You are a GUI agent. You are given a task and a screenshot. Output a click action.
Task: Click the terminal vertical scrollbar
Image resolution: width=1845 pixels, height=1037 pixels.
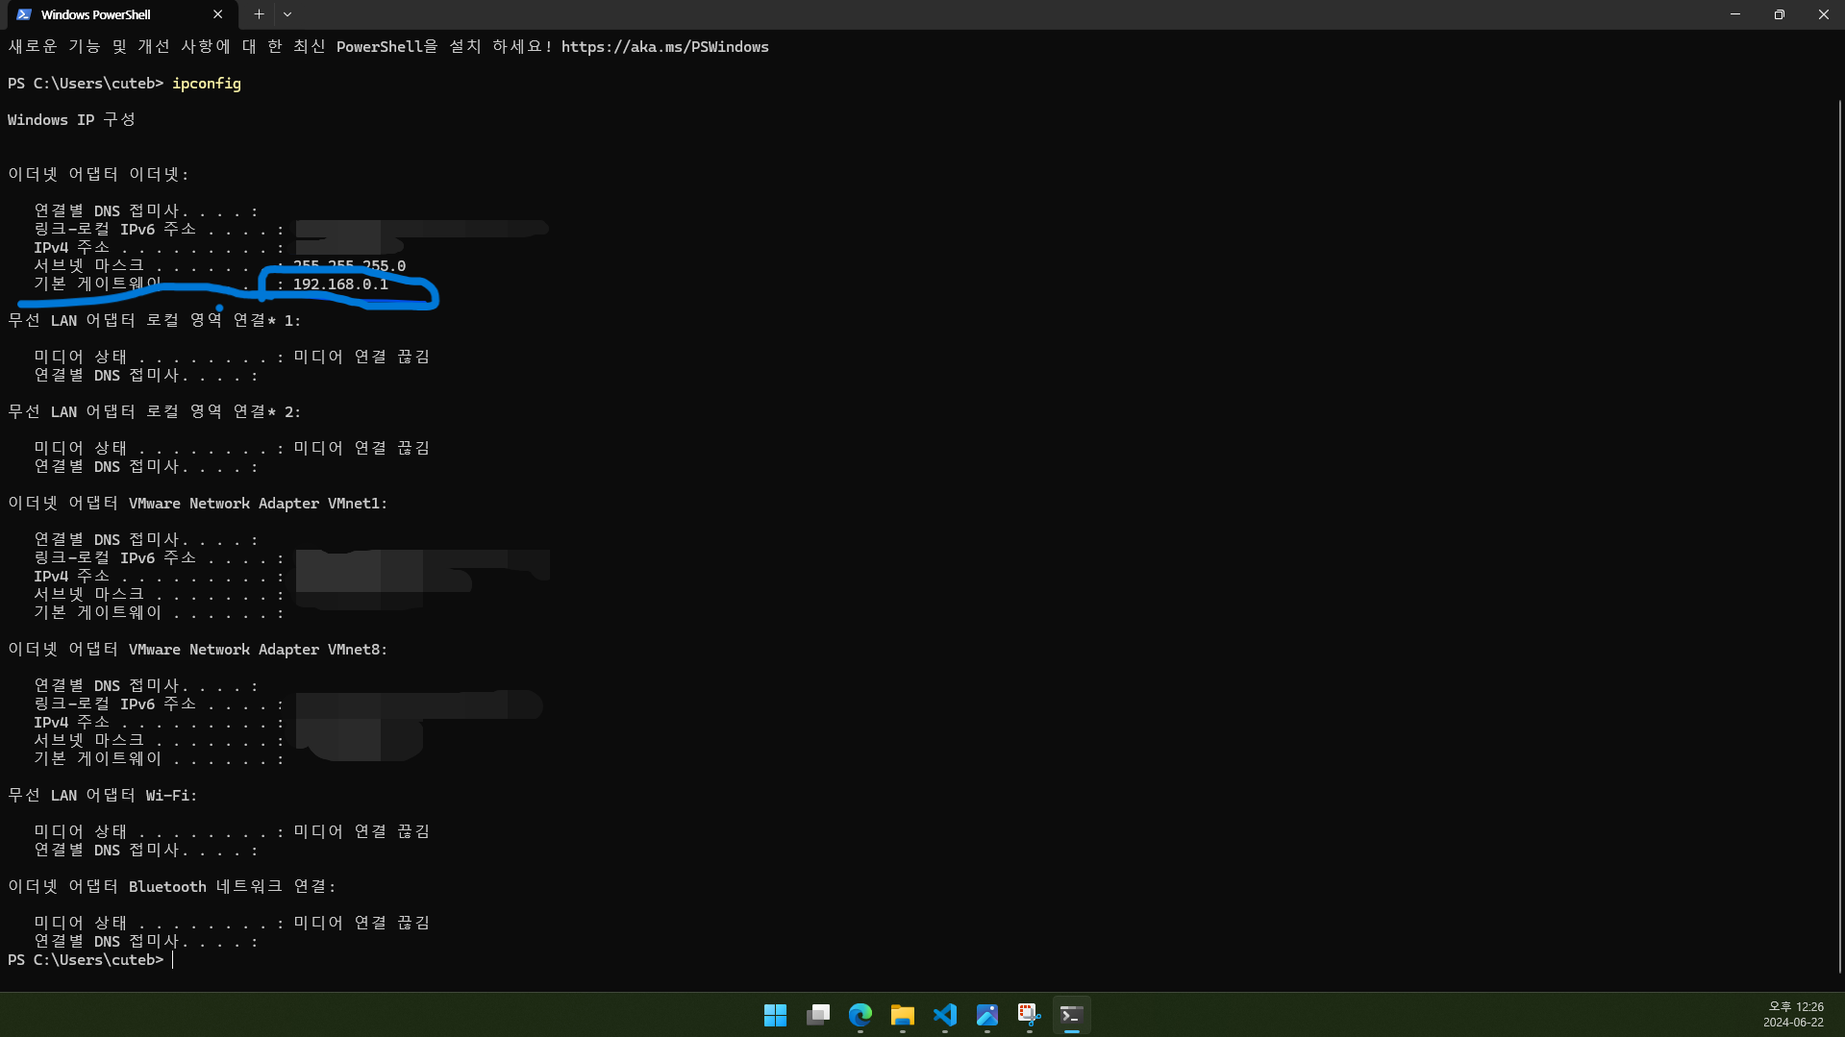[1839, 538]
